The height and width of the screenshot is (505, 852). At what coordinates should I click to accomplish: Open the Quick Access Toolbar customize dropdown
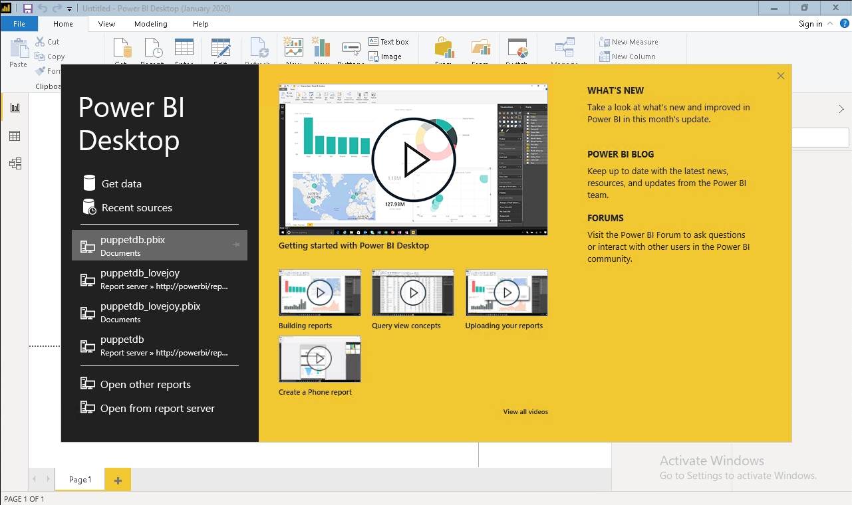(69, 9)
